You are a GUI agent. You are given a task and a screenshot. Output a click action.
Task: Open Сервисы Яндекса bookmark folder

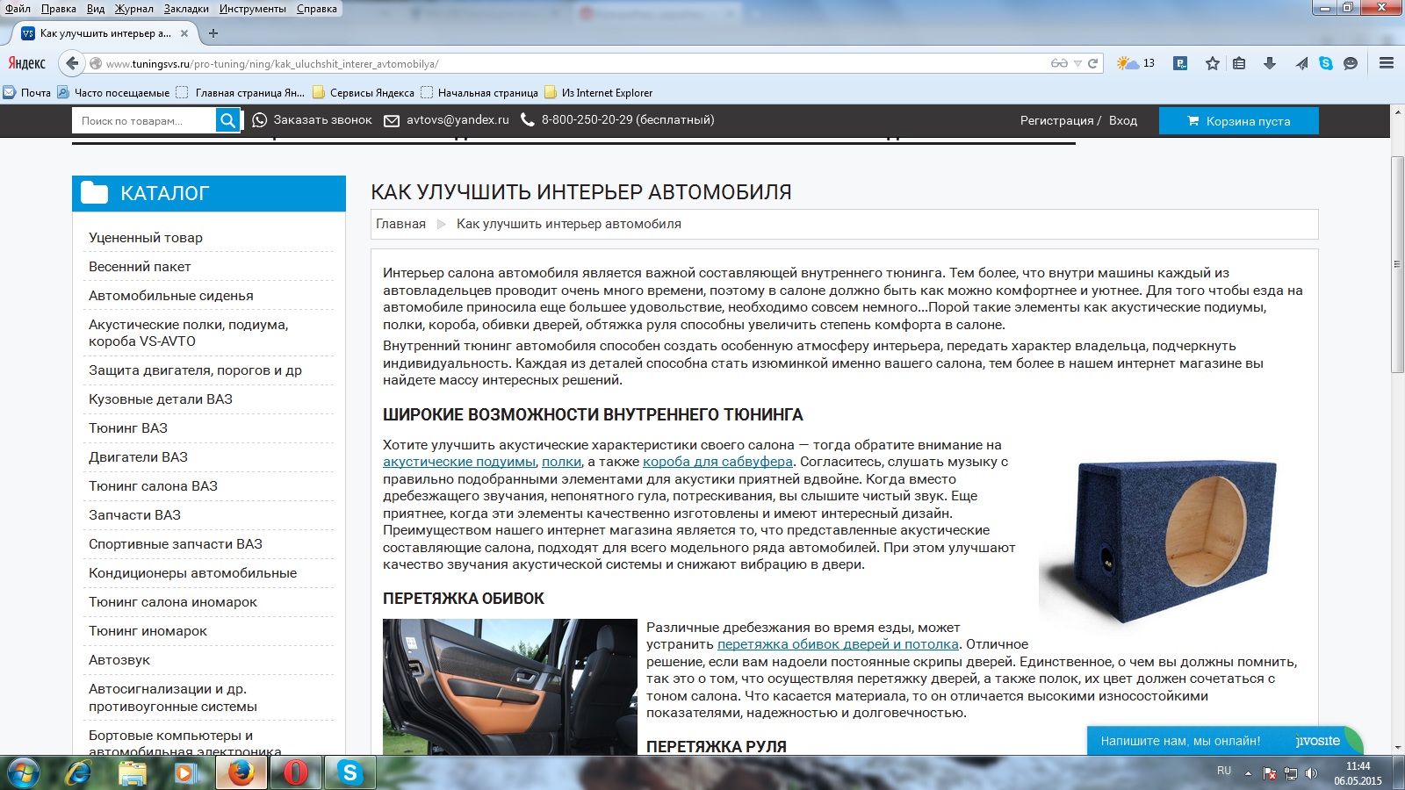click(364, 92)
